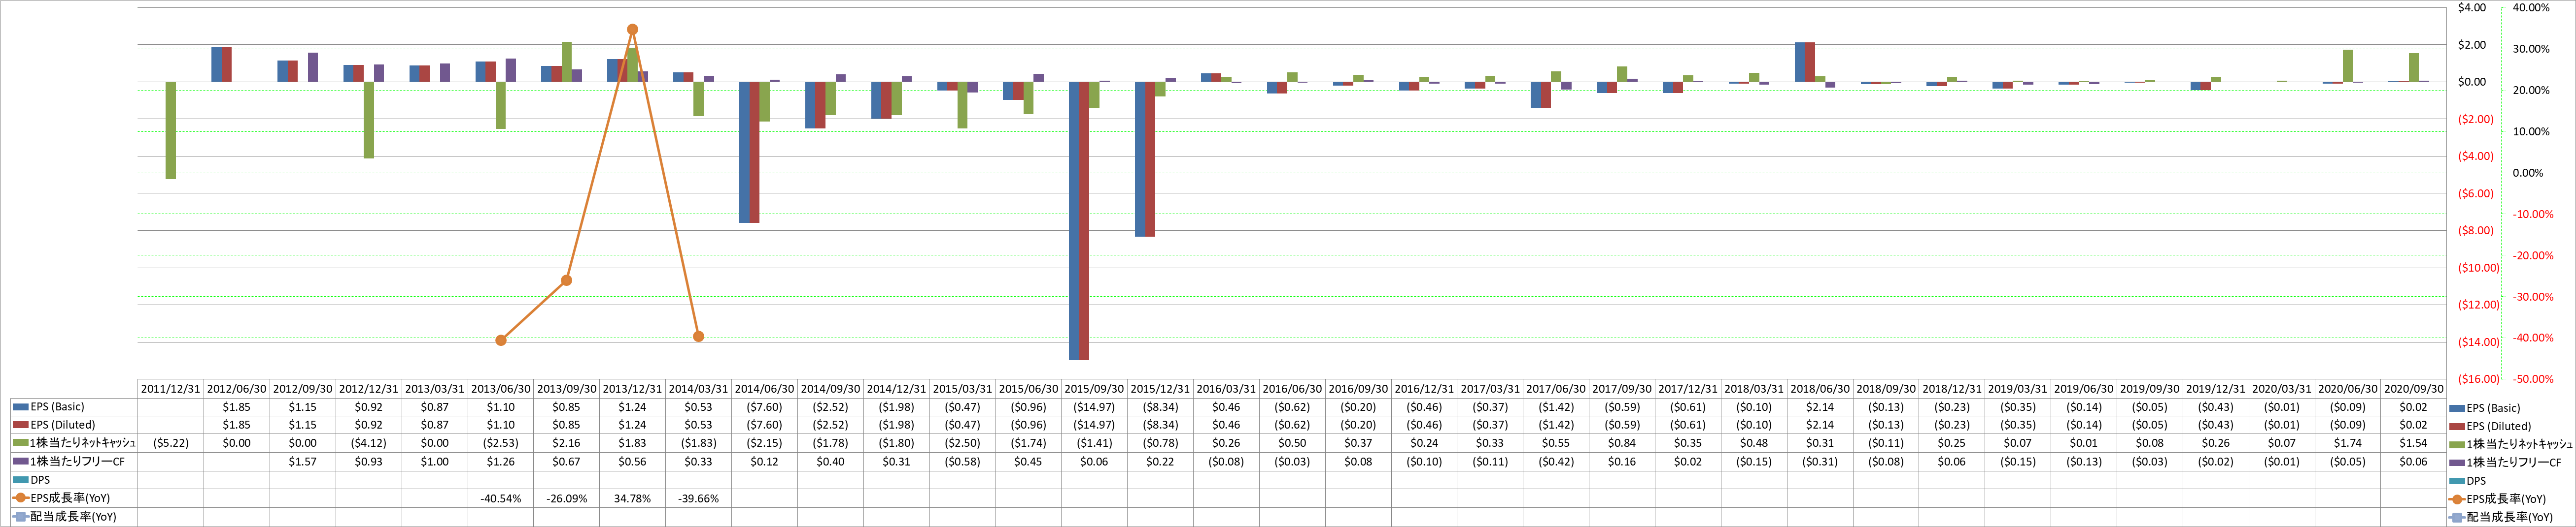The height and width of the screenshot is (527, 2576).
Task: Click the 2013/12/31 date column header
Action: (632, 389)
